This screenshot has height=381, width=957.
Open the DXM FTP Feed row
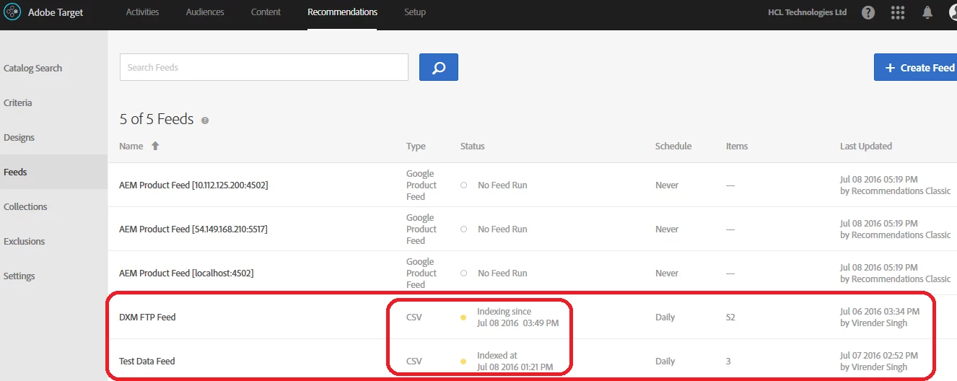(147, 317)
